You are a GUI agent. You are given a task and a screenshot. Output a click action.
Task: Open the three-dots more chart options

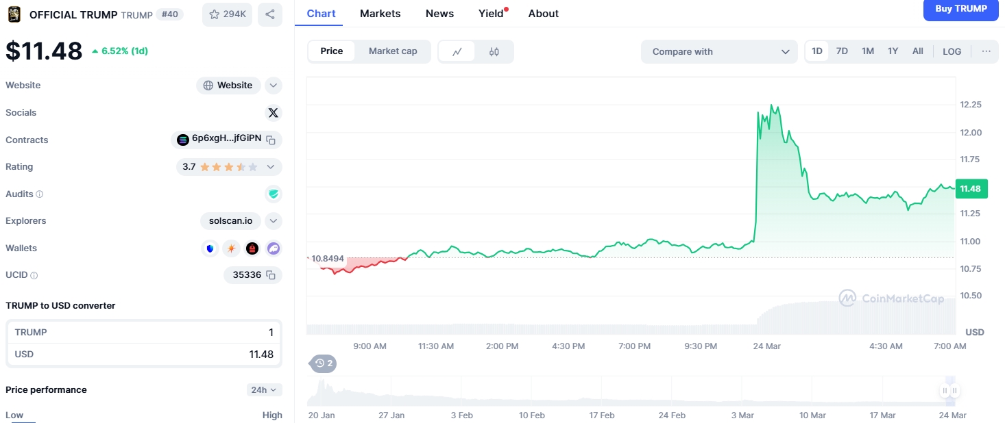click(x=986, y=51)
